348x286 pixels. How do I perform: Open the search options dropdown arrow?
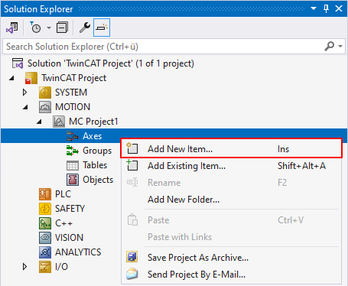click(x=340, y=47)
